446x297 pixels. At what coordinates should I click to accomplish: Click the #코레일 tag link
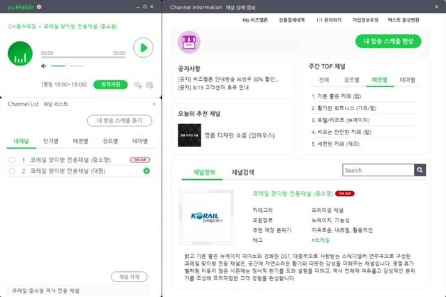(321, 240)
